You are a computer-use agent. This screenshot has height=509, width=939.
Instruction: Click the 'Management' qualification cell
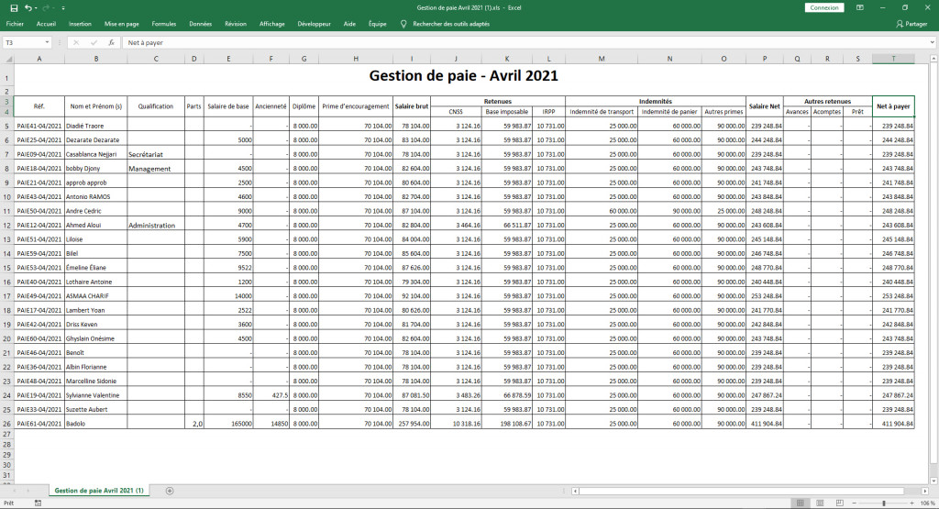156,168
